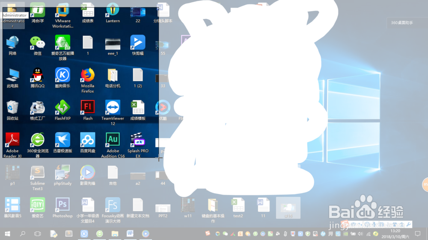Open File Explorer from the taskbar

(115, 234)
